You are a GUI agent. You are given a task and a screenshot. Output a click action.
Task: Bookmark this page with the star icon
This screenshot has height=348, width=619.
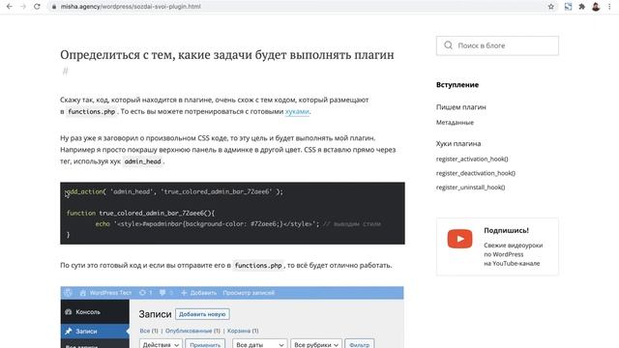[x=551, y=7]
